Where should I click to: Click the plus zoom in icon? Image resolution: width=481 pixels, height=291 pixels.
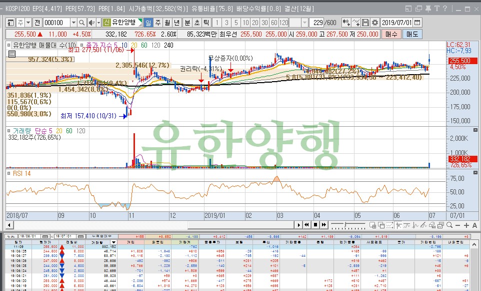466,225
